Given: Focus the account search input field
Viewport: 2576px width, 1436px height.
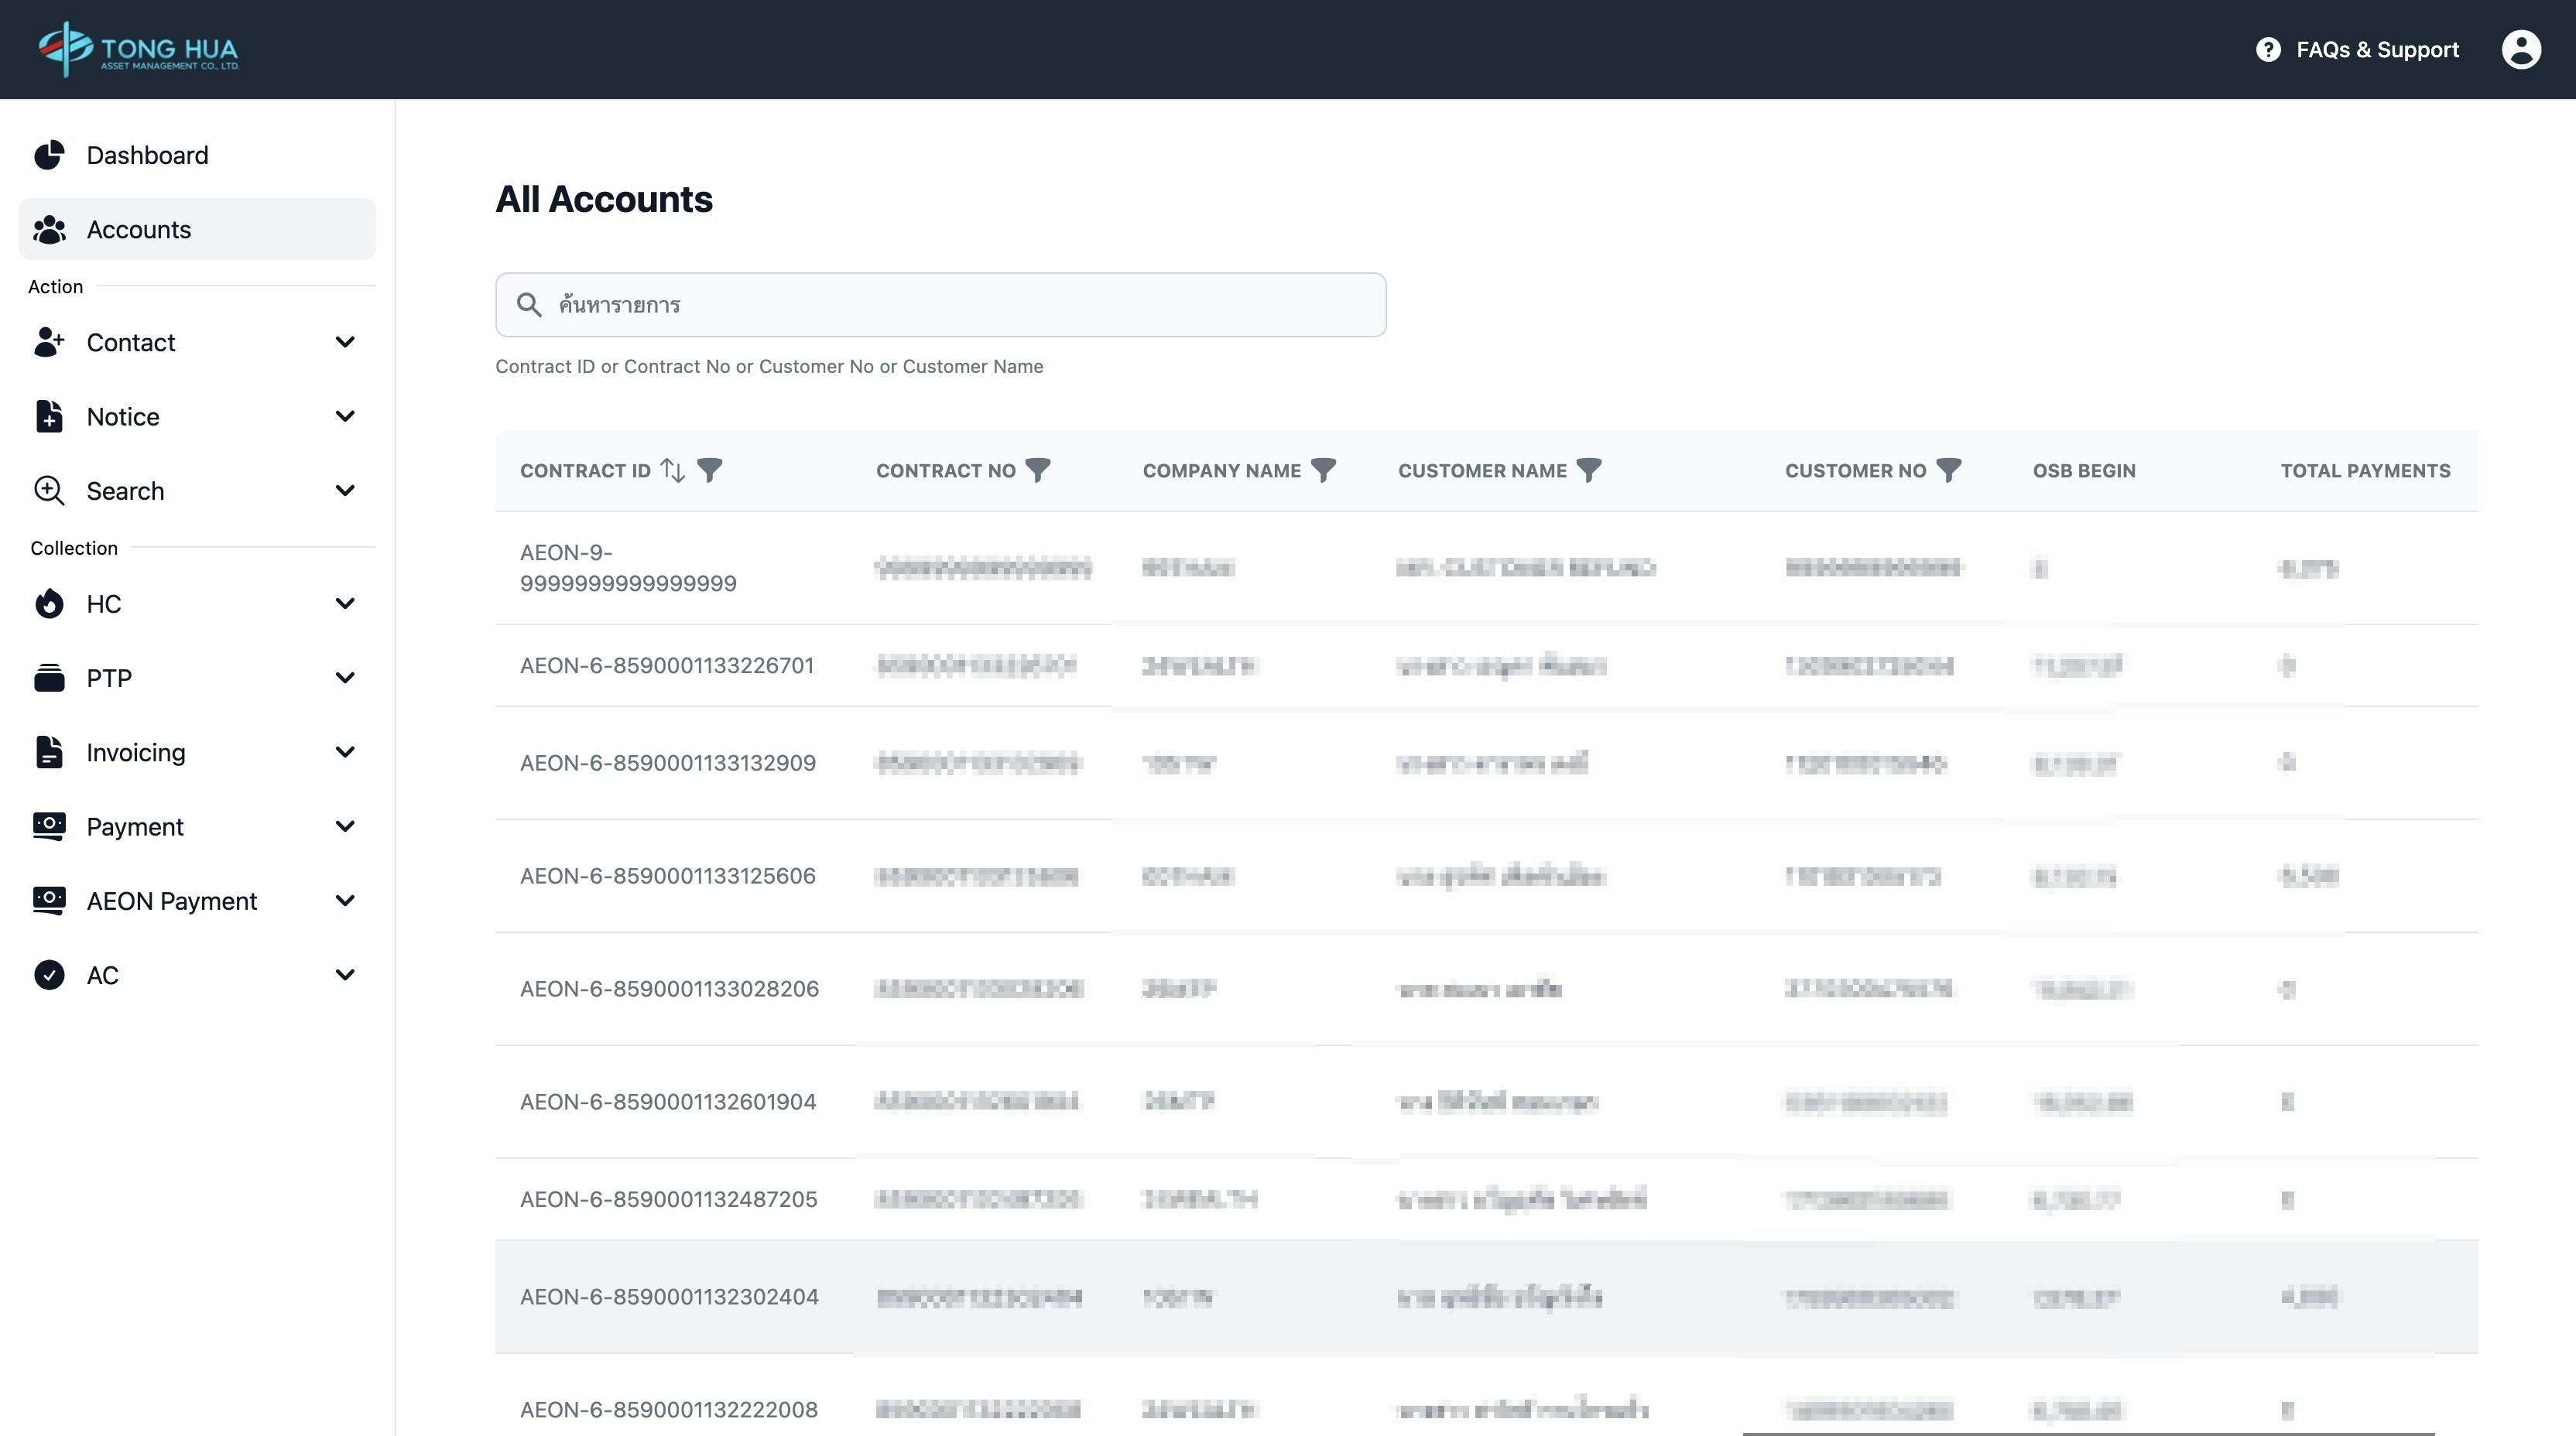Looking at the screenshot, I should [x=960, y=305].
